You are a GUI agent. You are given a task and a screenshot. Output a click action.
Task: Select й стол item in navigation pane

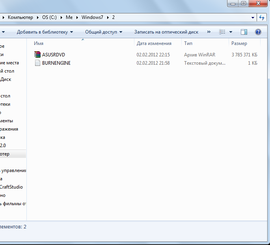(x=7, y=71)
